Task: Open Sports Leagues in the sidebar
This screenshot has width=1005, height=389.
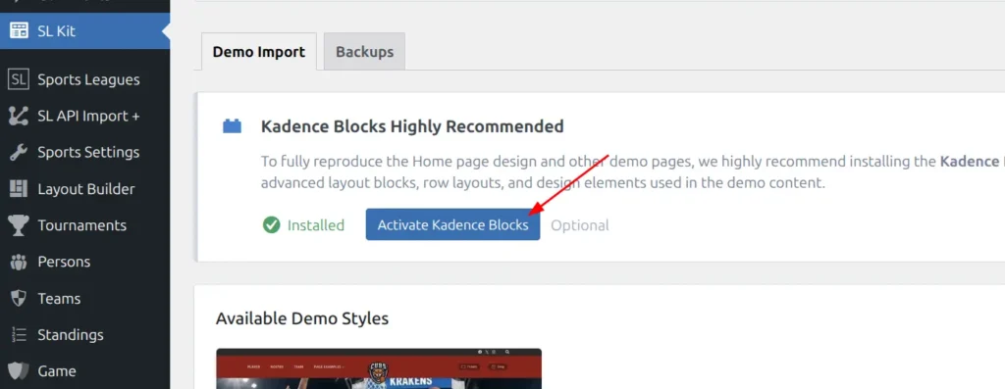Action: coord(85,79)
